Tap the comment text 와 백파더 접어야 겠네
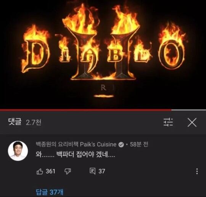The image size is (206, 197). [76, 155]
